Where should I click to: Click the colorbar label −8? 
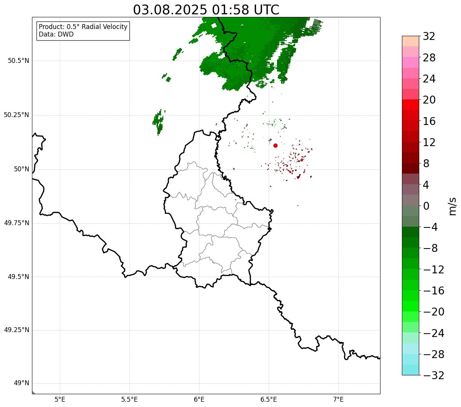[430, 248]
